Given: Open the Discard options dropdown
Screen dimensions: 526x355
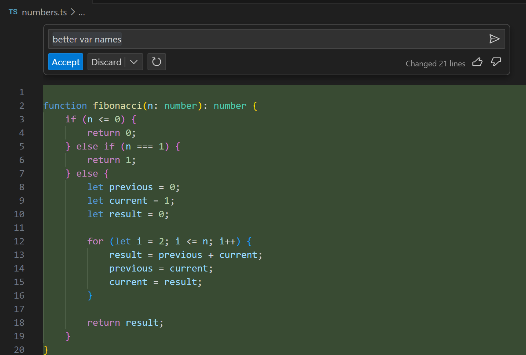Looking at the screenshot, I should pos(134,62).
